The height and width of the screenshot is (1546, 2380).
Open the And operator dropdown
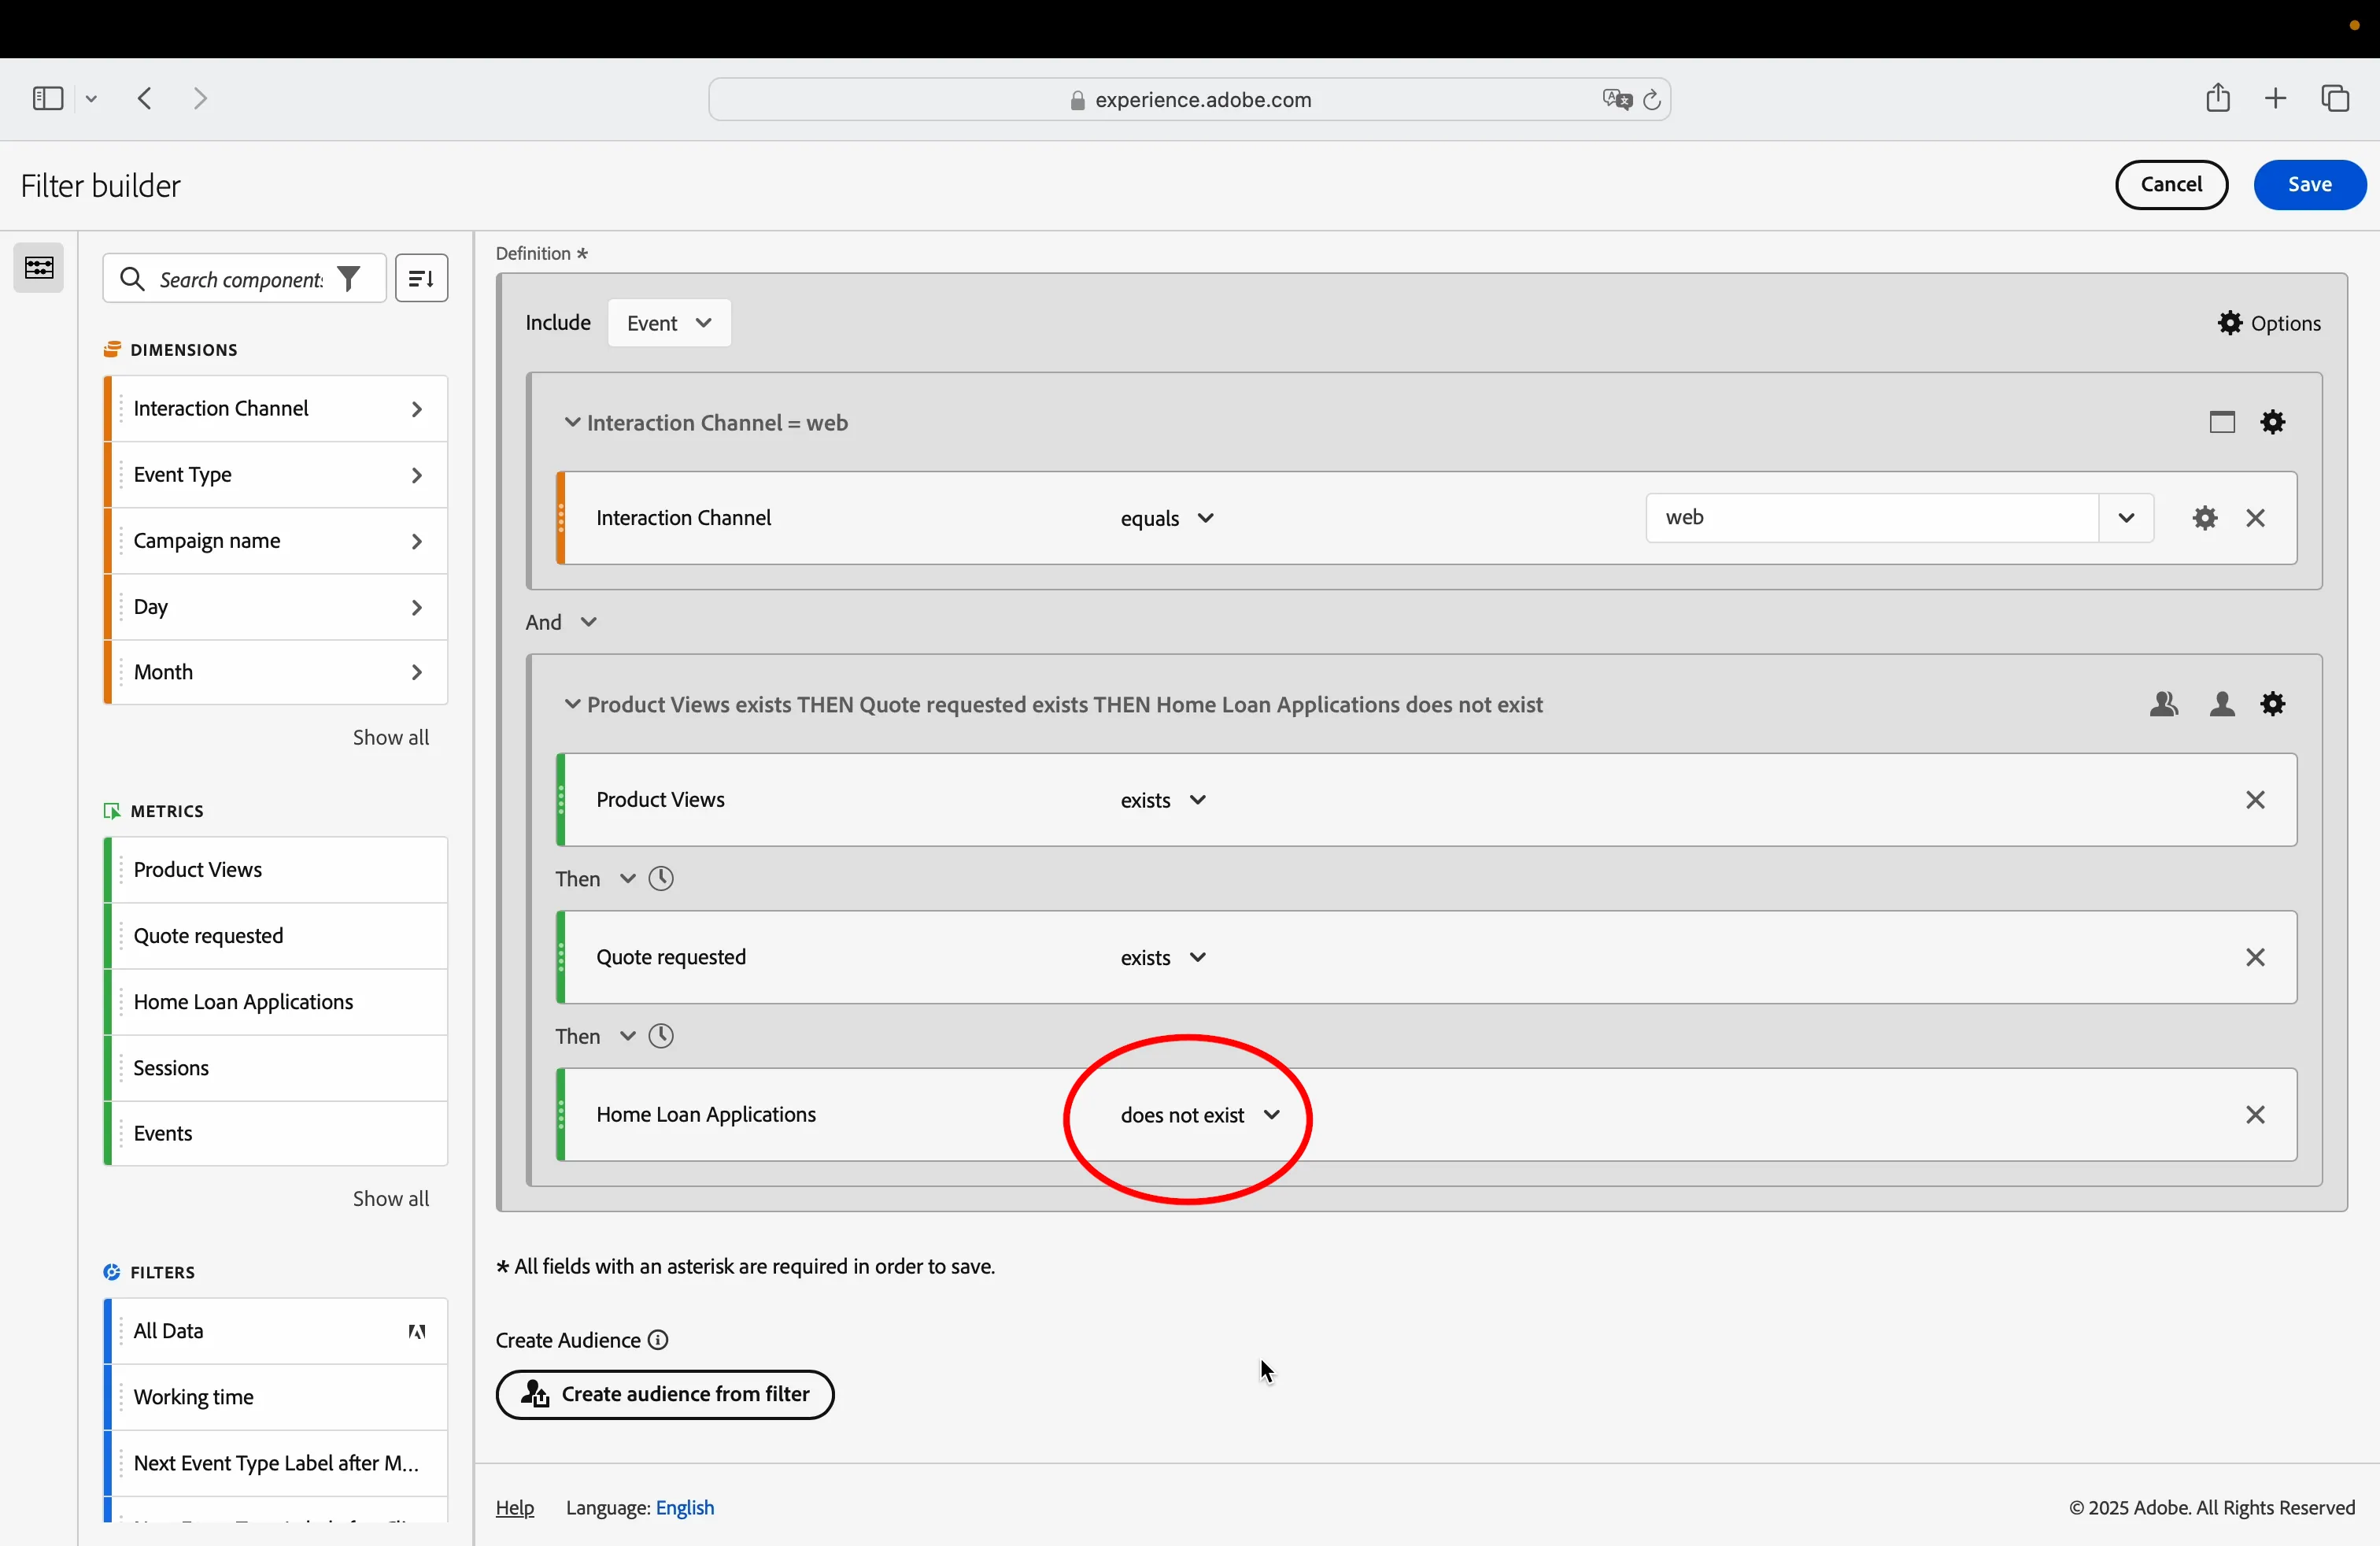point(562,622)
